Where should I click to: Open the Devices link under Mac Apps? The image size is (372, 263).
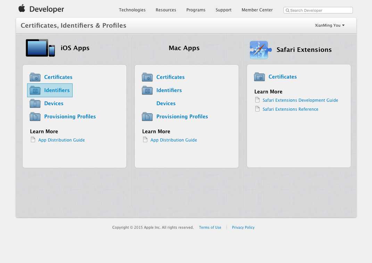tap(166, 103)
